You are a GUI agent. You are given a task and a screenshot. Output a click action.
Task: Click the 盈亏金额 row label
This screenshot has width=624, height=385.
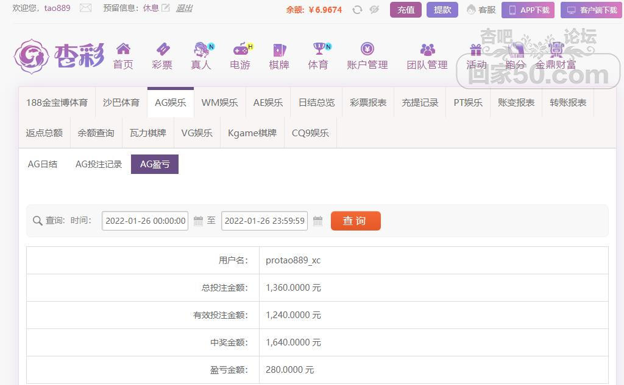click(229, 370)
